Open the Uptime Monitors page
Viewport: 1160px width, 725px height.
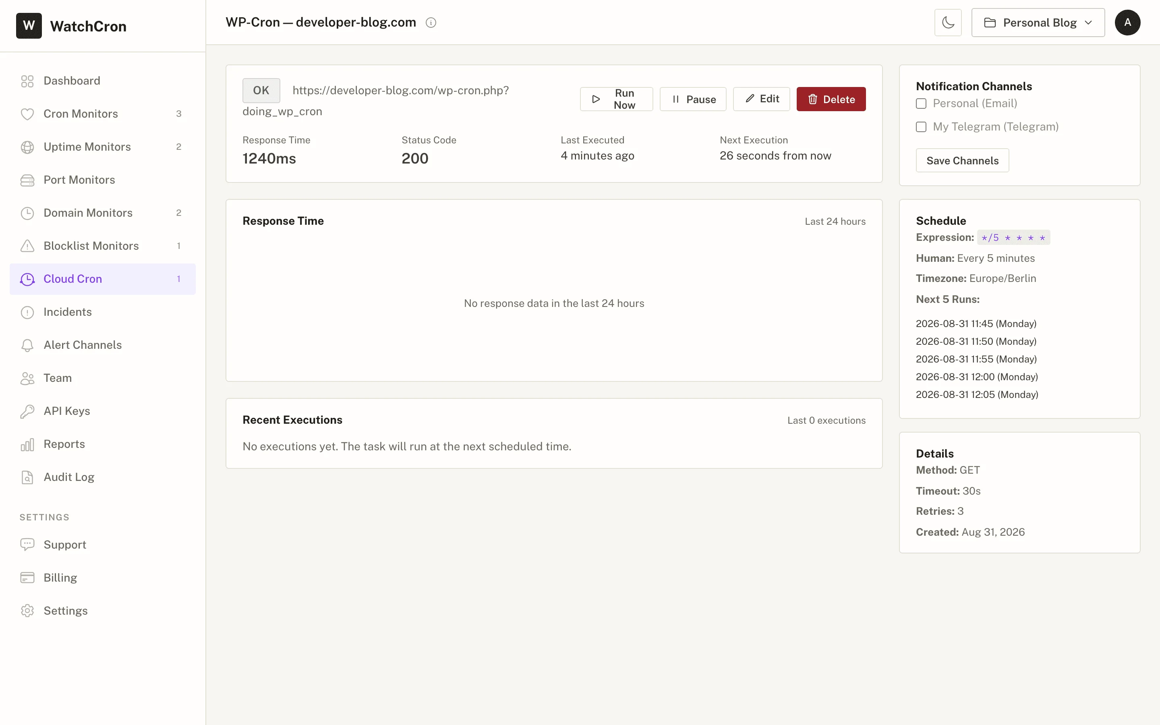(103, 147)
